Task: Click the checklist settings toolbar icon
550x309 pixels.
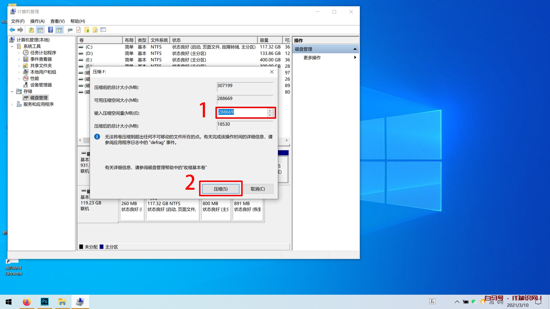Action: pos(103,30)
